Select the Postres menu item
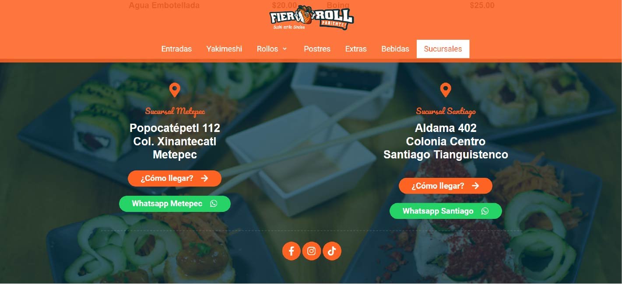 (x=317, y=49)
